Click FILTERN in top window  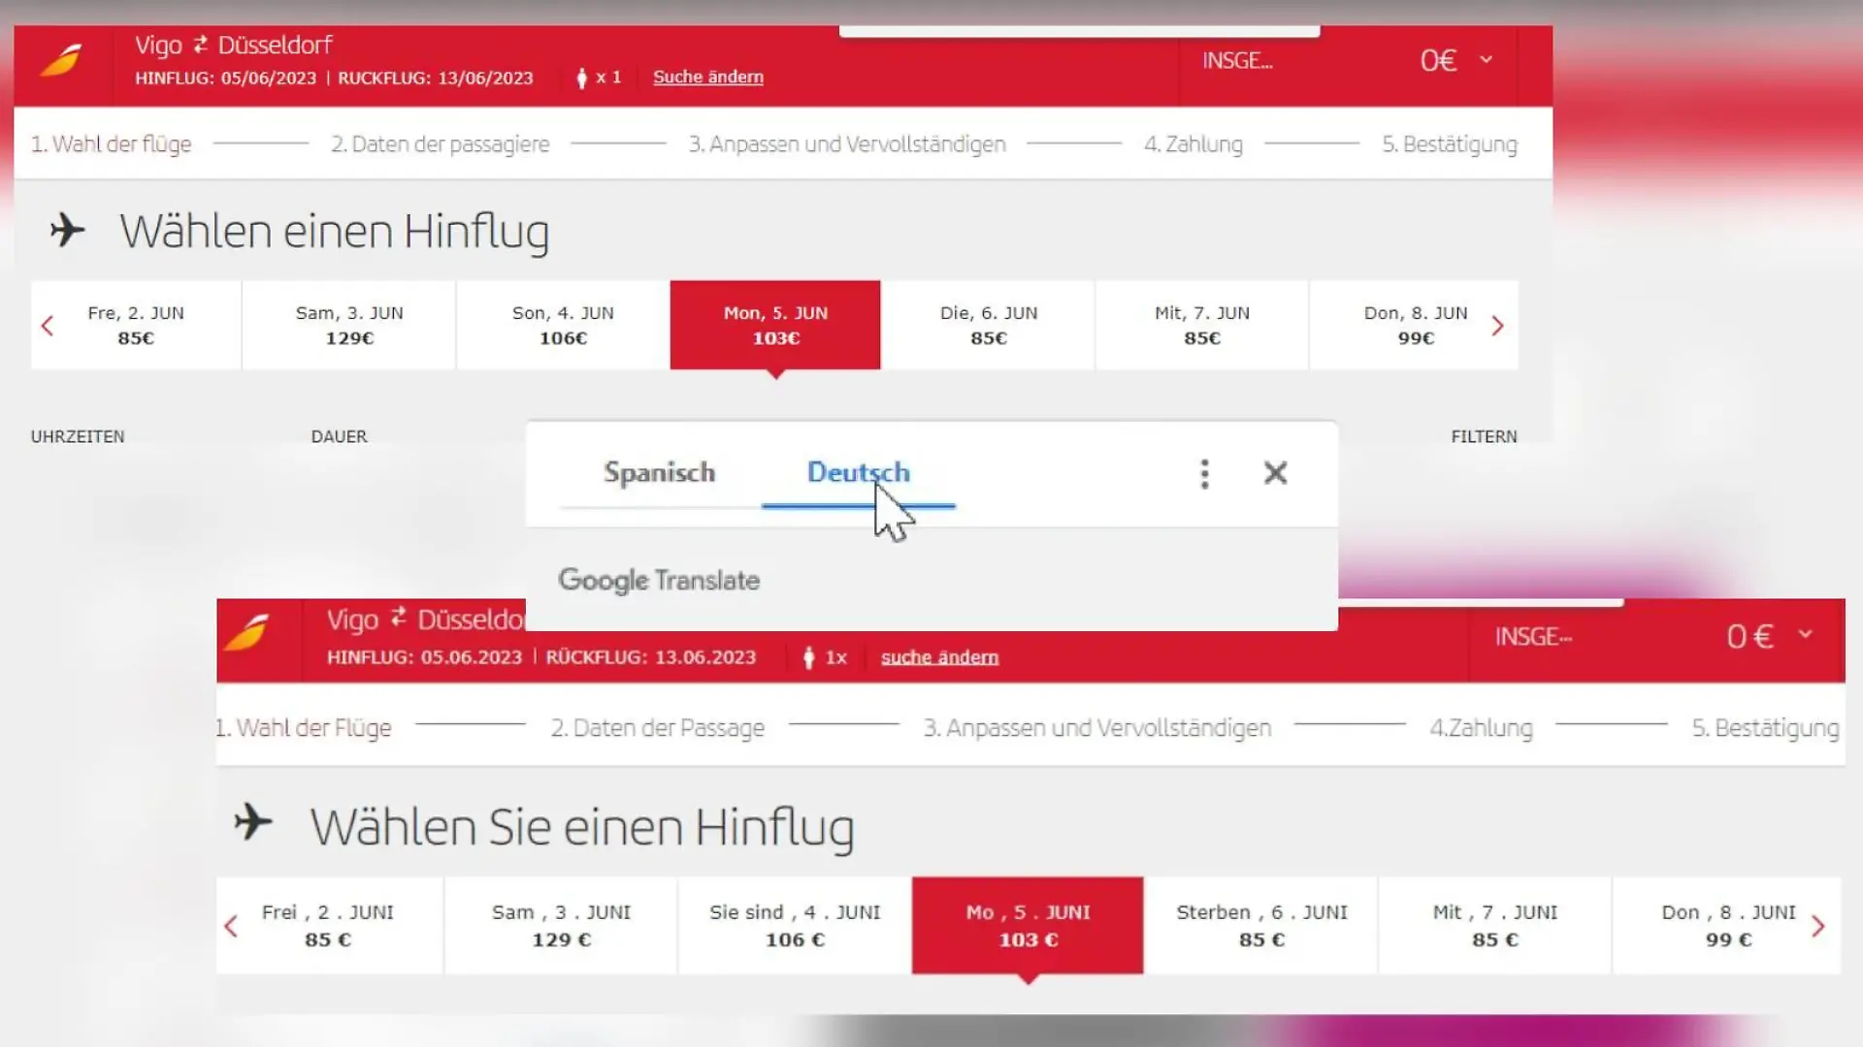pyautogui.click(x=1484, y=436)
